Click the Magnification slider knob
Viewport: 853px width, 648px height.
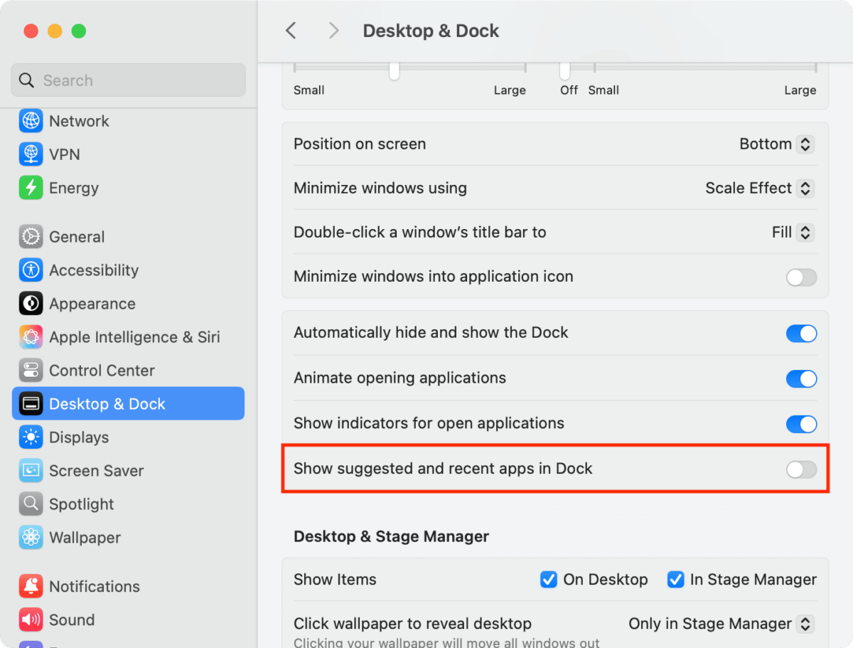[x=565, y=70]
